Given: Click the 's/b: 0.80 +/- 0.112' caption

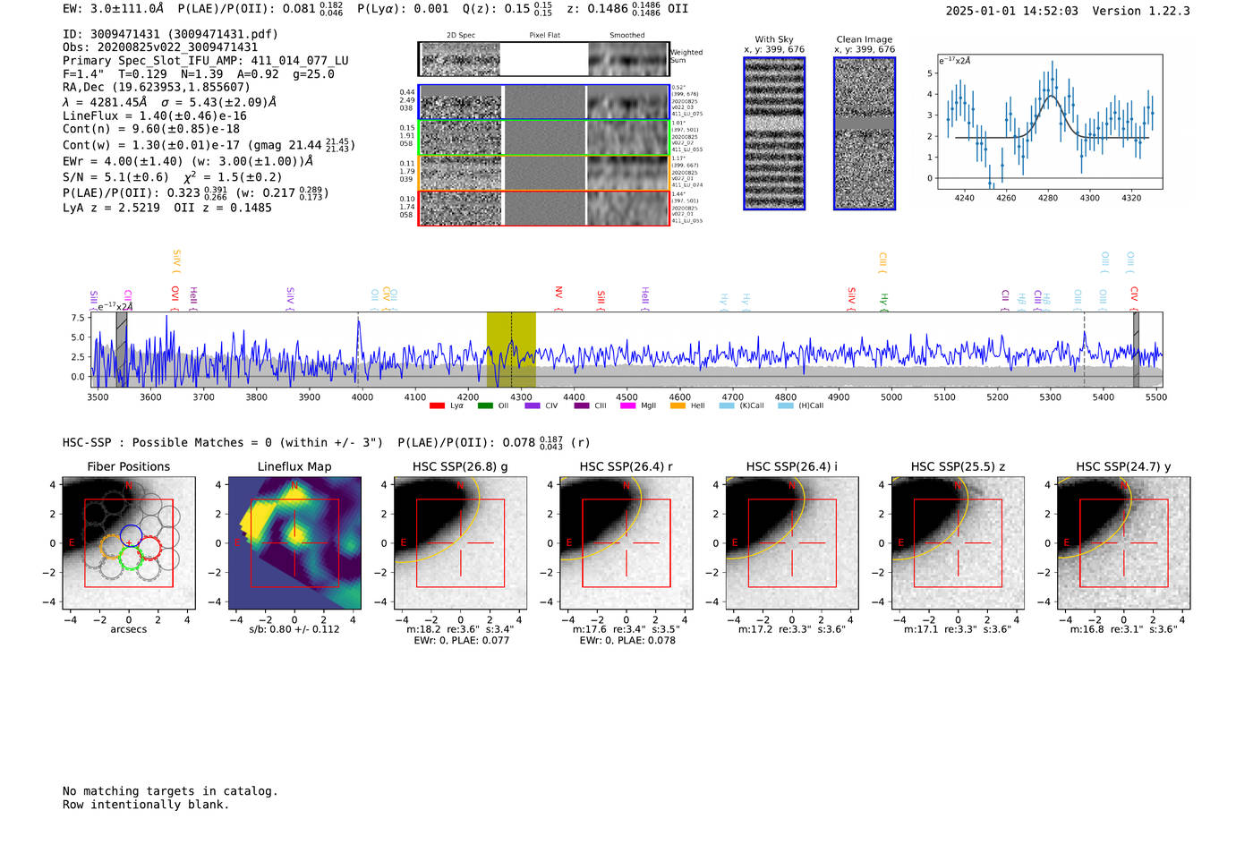Looking at the screenshot, I should (x=294, y=629).
